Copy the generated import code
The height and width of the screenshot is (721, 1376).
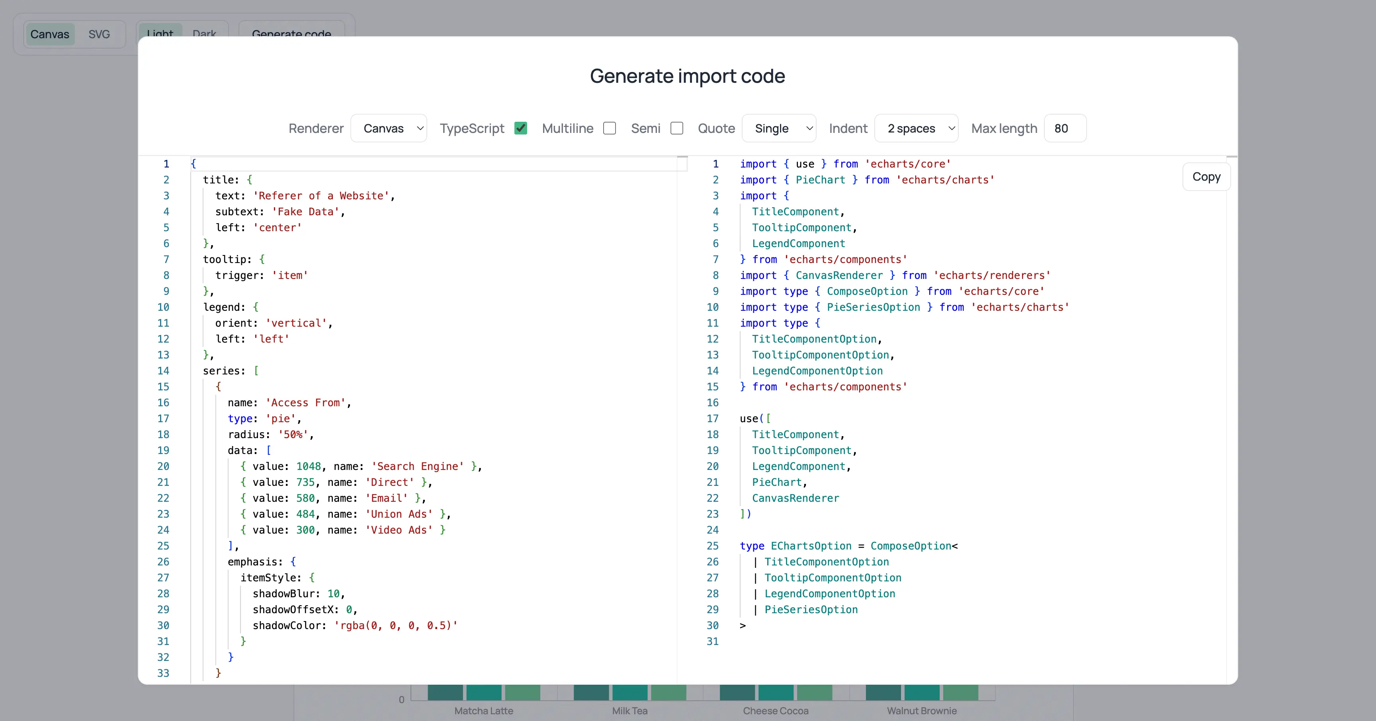coord(1206,177)
